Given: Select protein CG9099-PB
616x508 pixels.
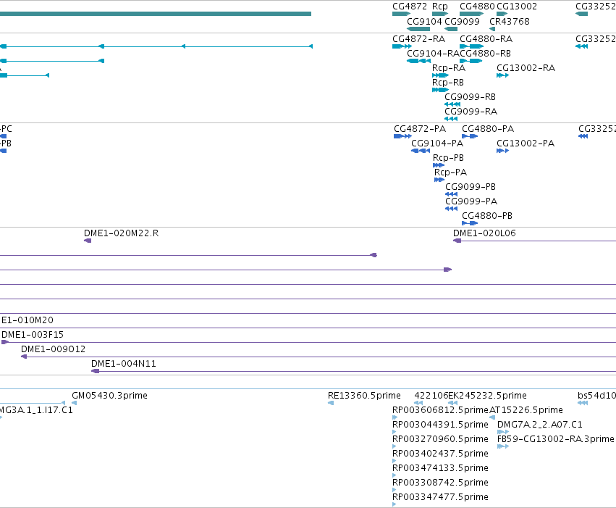Looking at the screenshot, I should tap(471, 187).
